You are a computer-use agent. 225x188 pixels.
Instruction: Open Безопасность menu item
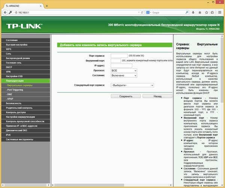pyautogui.click(x=26, y=103)
